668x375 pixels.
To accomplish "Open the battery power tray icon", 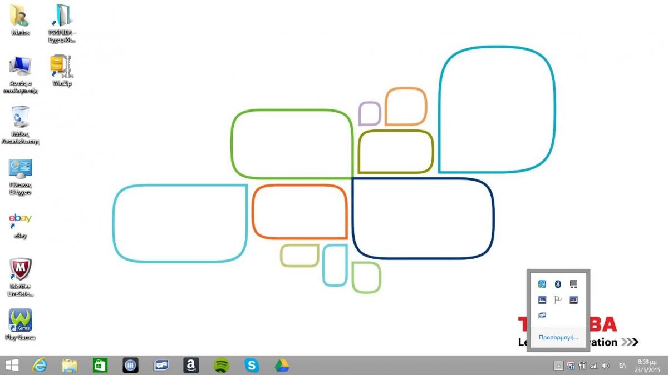I will 582,366.
